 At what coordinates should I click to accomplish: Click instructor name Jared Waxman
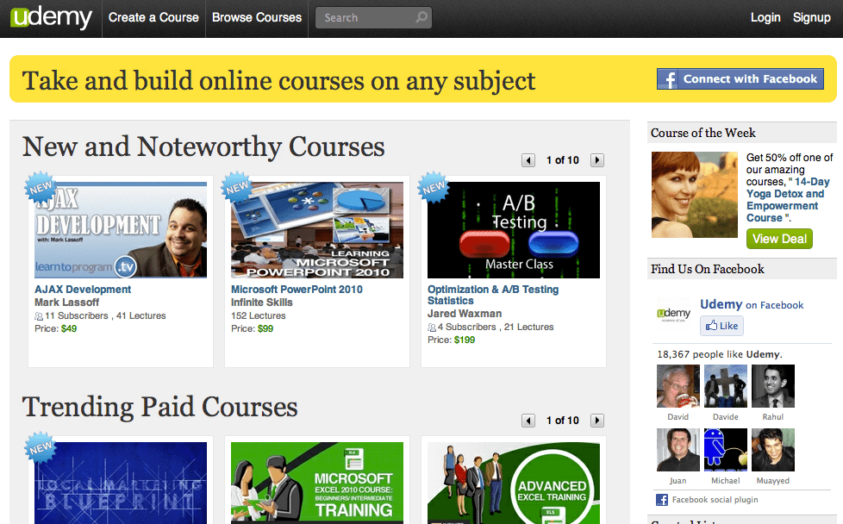[x=465, y=314]
